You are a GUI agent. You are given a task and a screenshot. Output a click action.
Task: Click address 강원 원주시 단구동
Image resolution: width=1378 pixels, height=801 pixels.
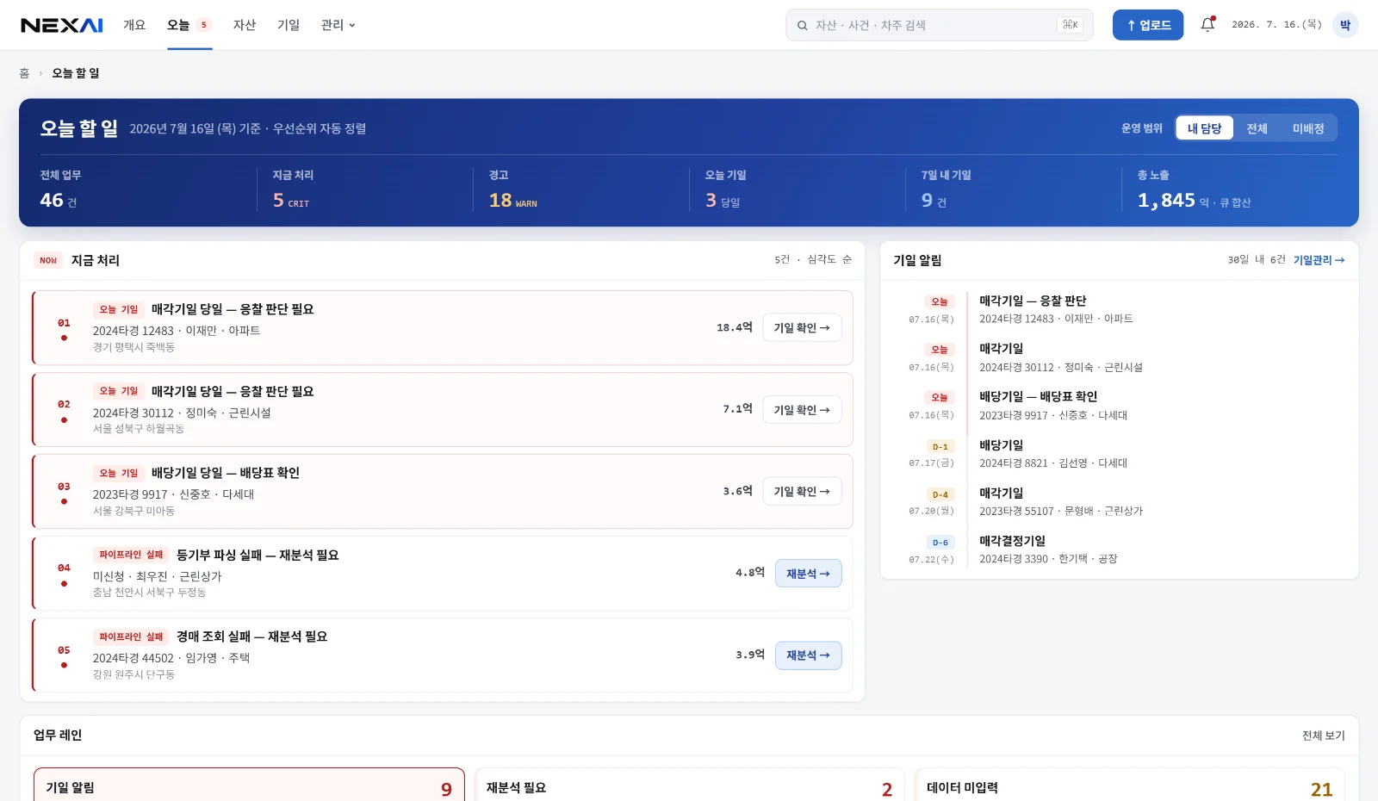(x=133, y=674)
